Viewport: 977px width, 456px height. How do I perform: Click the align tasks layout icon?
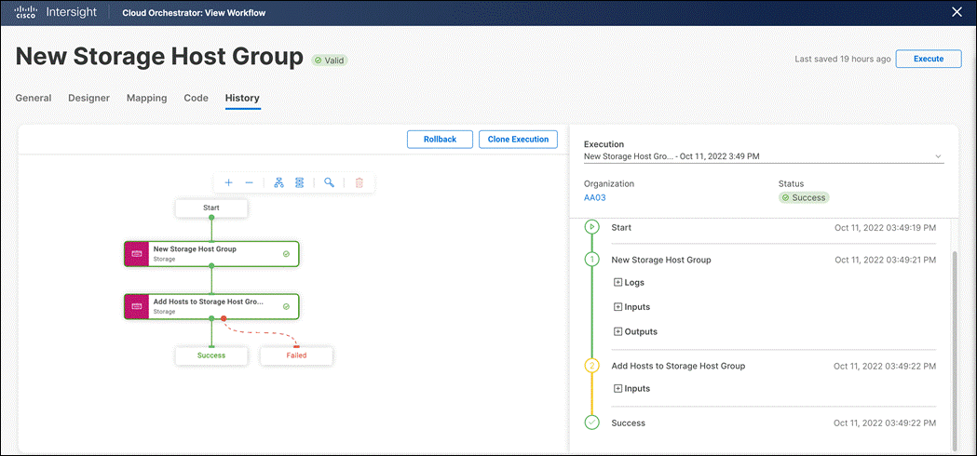[x=300, y=183]
